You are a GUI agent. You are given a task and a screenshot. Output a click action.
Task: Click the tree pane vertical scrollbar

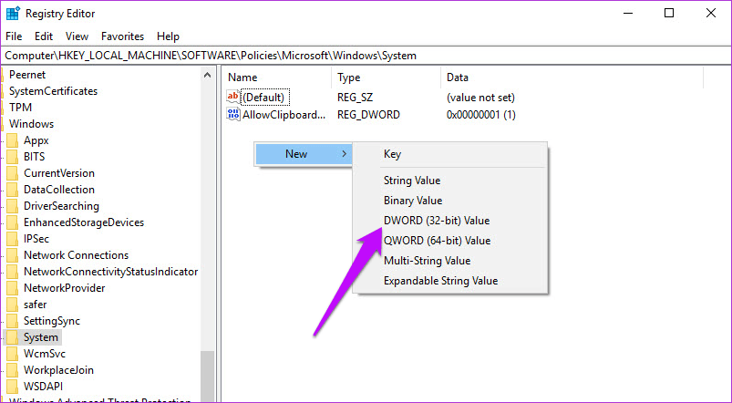coord(208,228)
